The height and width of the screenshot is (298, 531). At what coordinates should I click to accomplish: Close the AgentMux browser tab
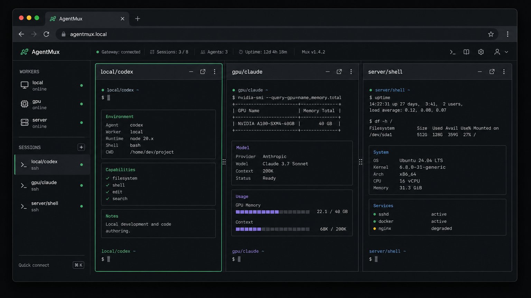point(122,19)
